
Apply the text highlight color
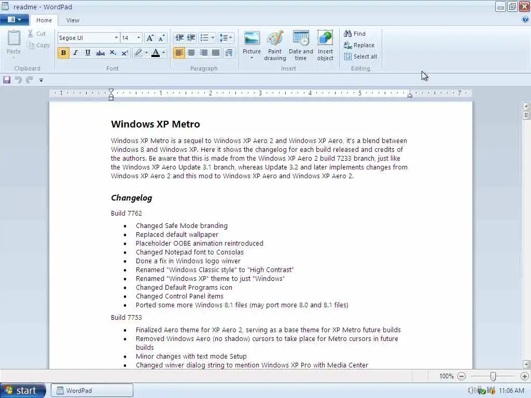138,53
